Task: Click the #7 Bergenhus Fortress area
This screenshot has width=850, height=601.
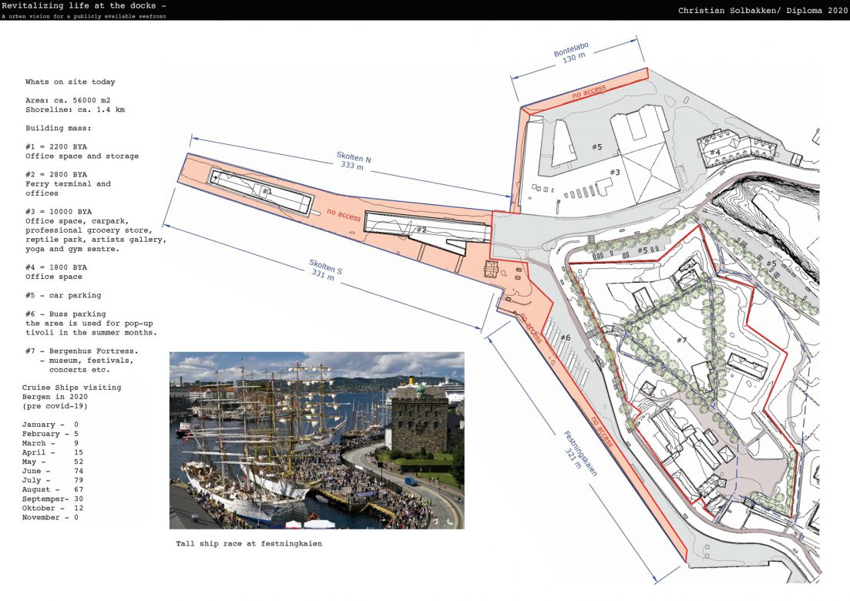Action: click(682, 339)
